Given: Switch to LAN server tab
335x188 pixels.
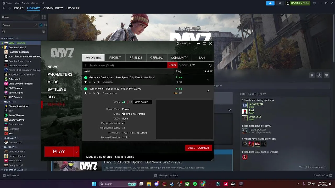Looking at the screenshot, I should tap(202, 58).
